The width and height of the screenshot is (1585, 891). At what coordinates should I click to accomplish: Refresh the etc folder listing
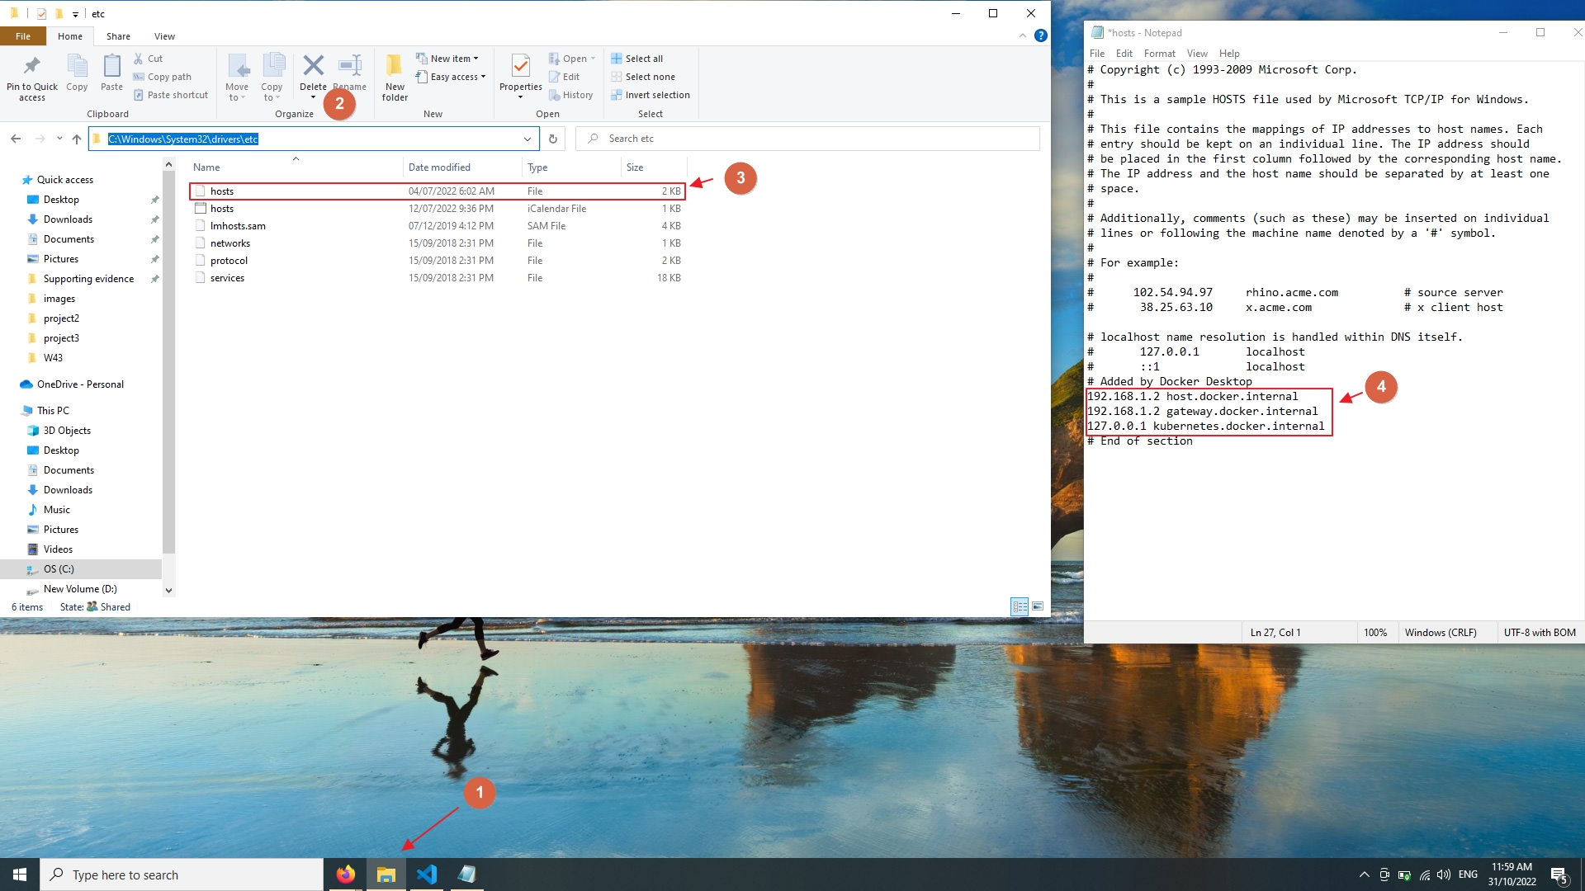553,139
